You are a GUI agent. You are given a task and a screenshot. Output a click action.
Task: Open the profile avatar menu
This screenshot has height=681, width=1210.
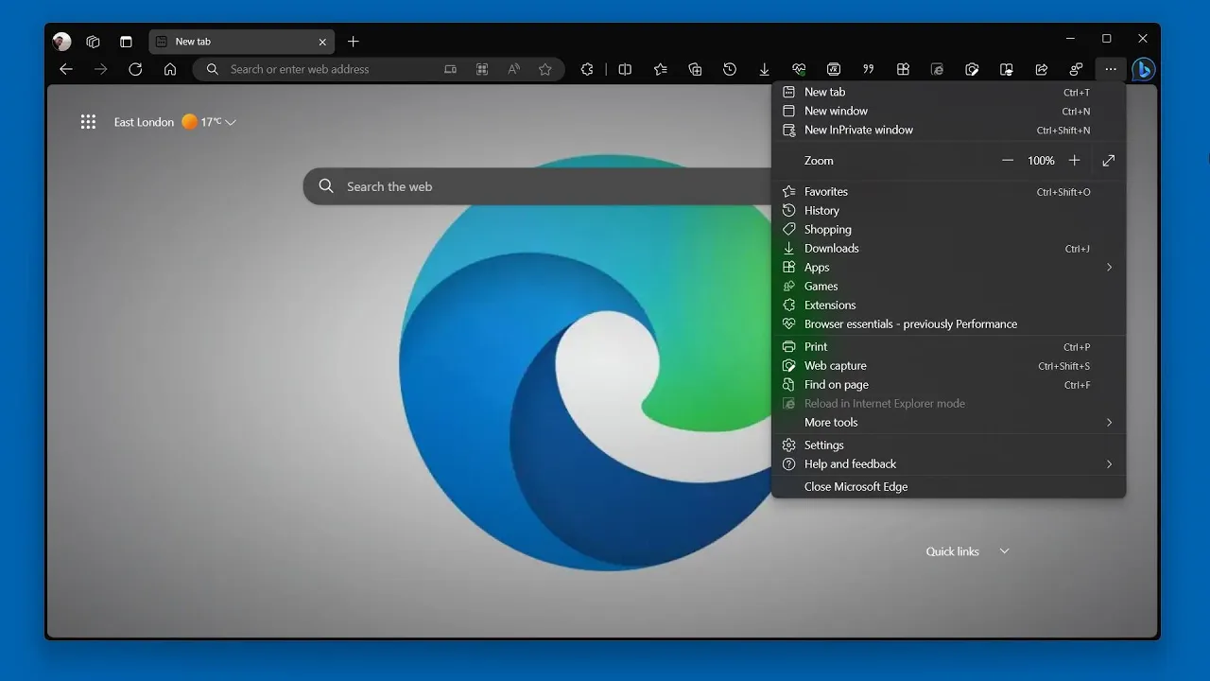point(62,42)
